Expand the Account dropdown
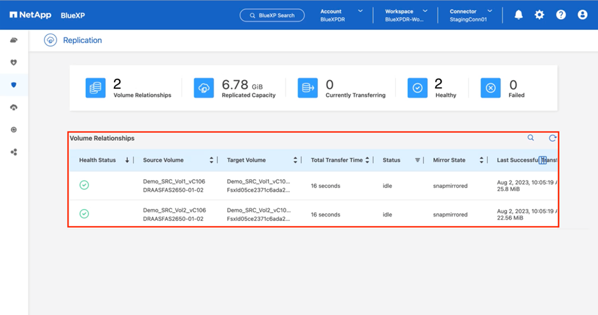 (360, 11)
